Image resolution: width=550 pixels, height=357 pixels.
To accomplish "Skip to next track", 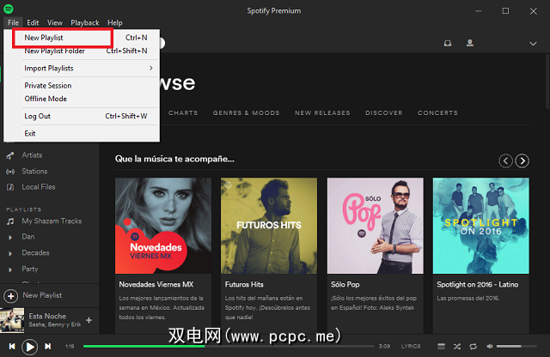I will tap(48, 347).
